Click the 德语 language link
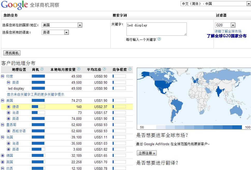The height and width of the screenshot is (170, 251). point(16,107)
